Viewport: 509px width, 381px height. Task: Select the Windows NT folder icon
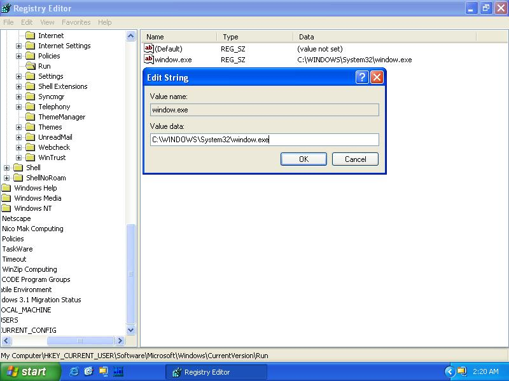click(x=6, y=208)
